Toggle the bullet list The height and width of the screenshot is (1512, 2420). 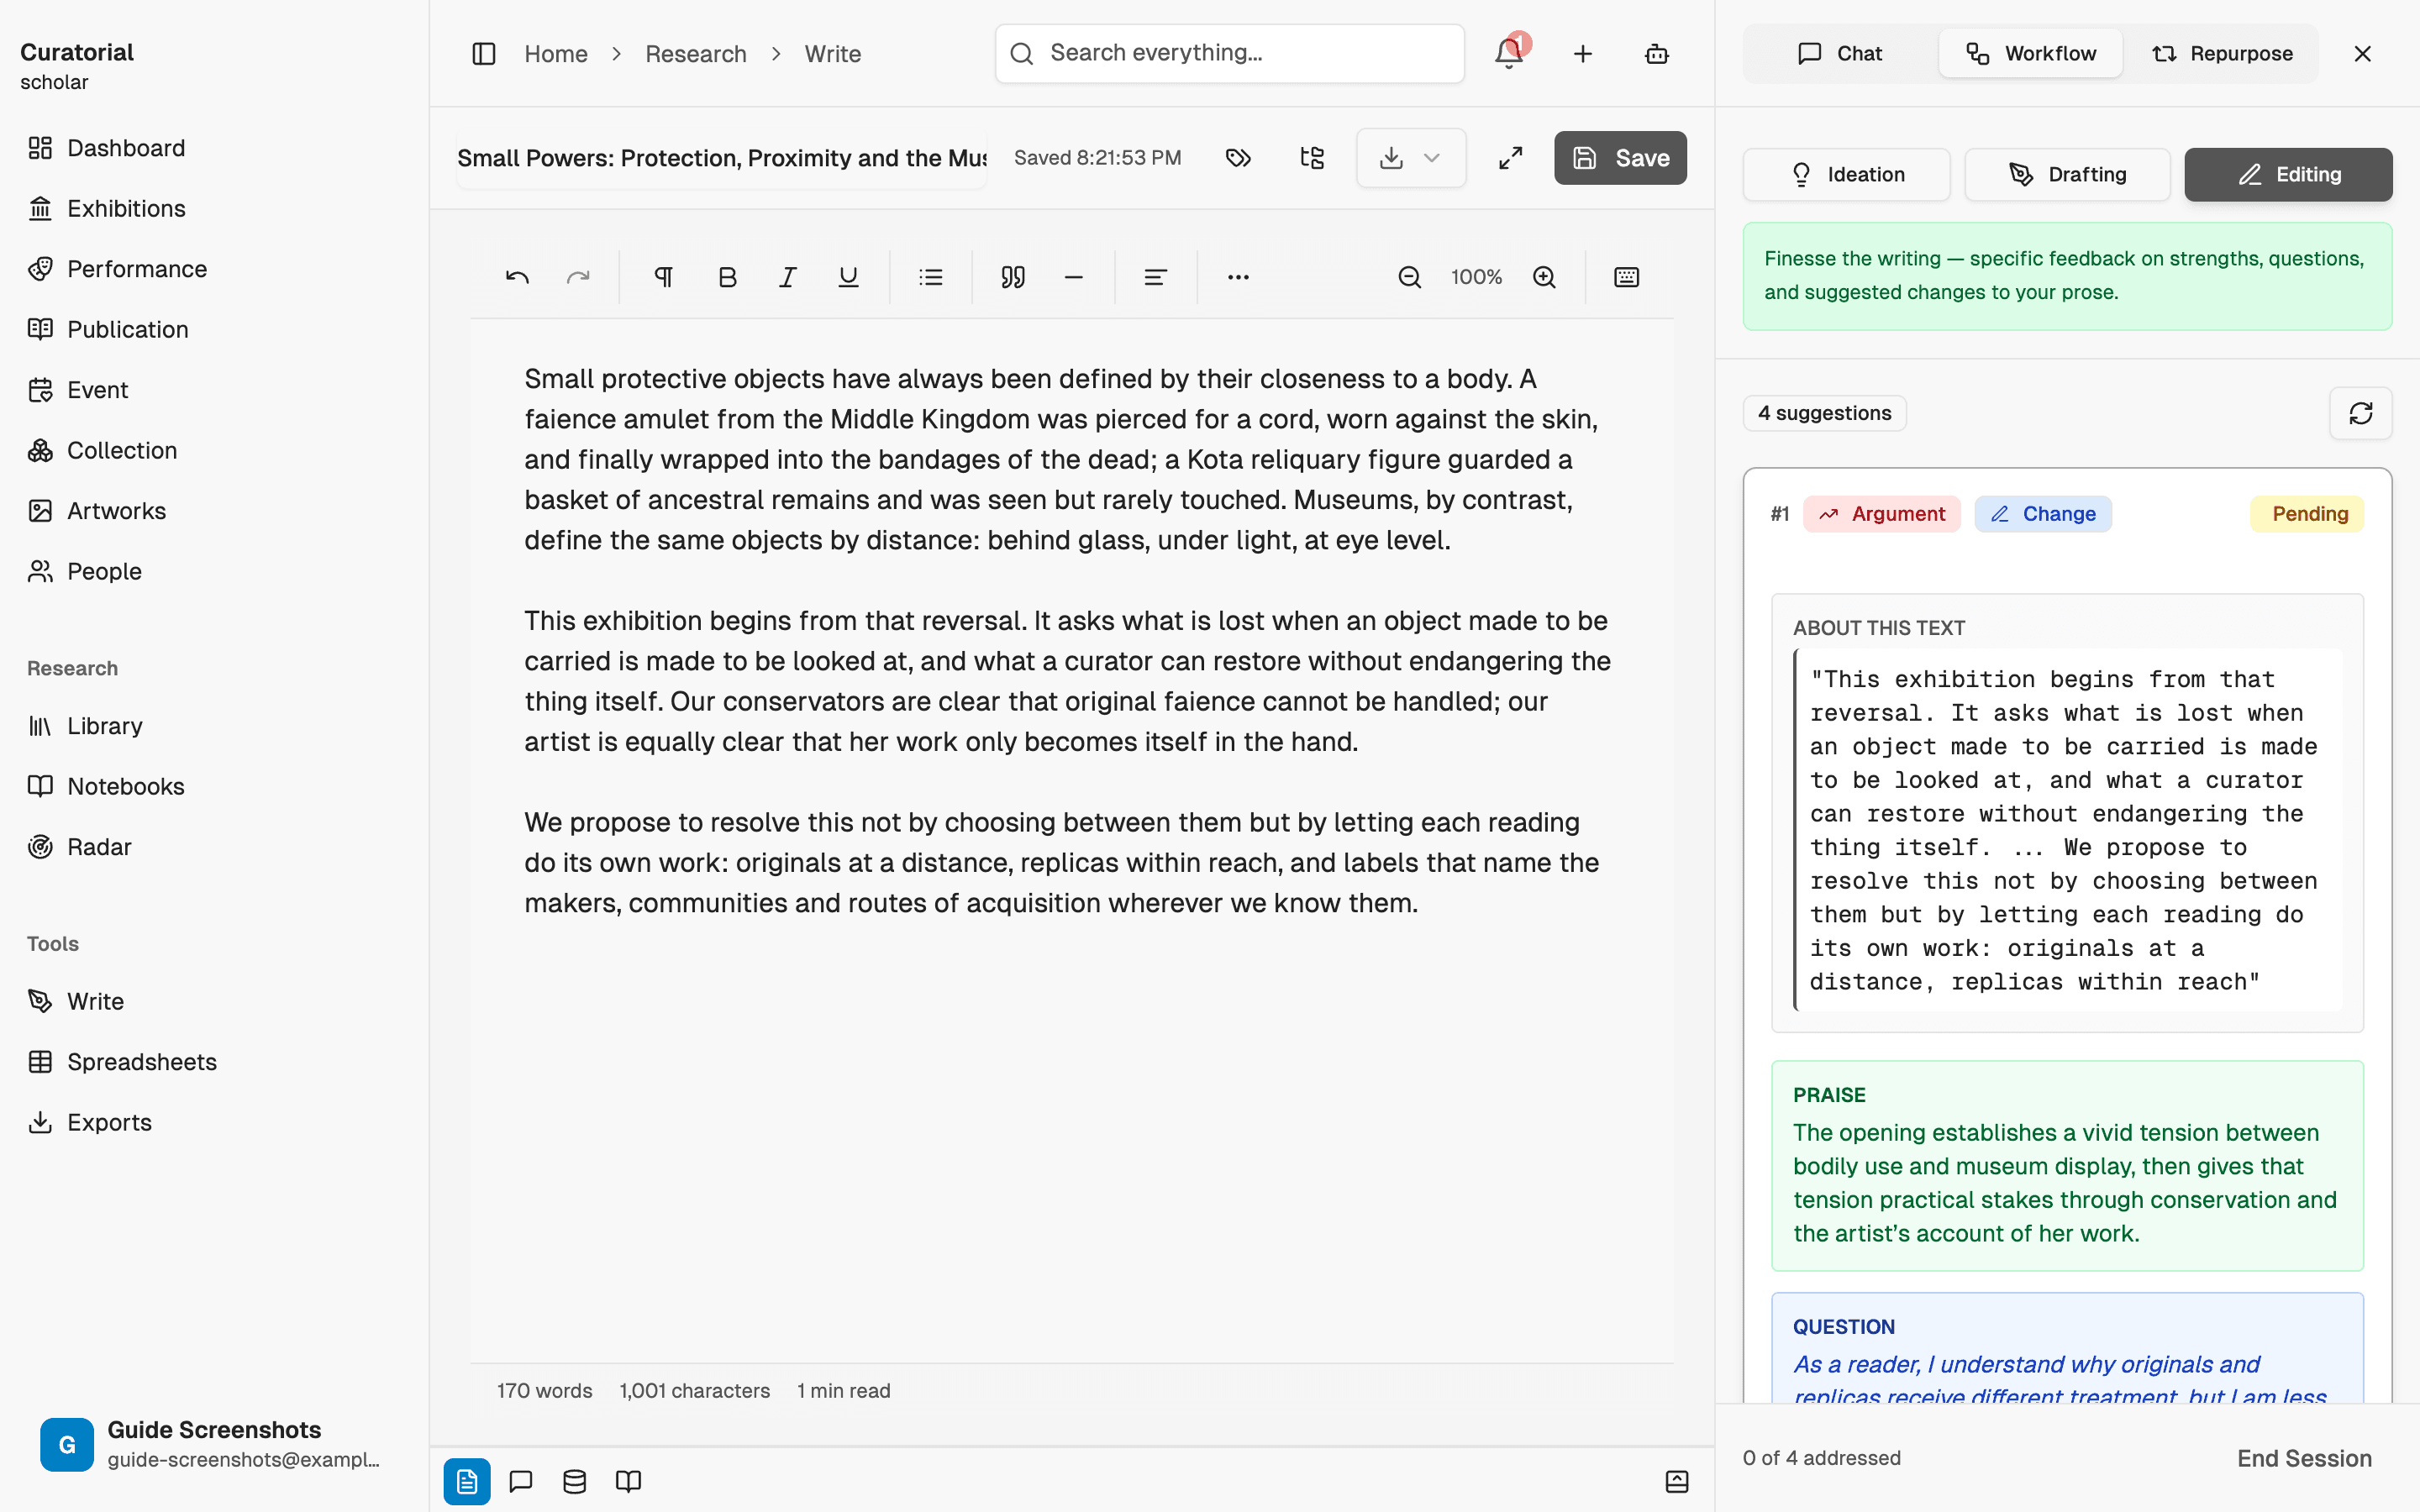[931, 277]
